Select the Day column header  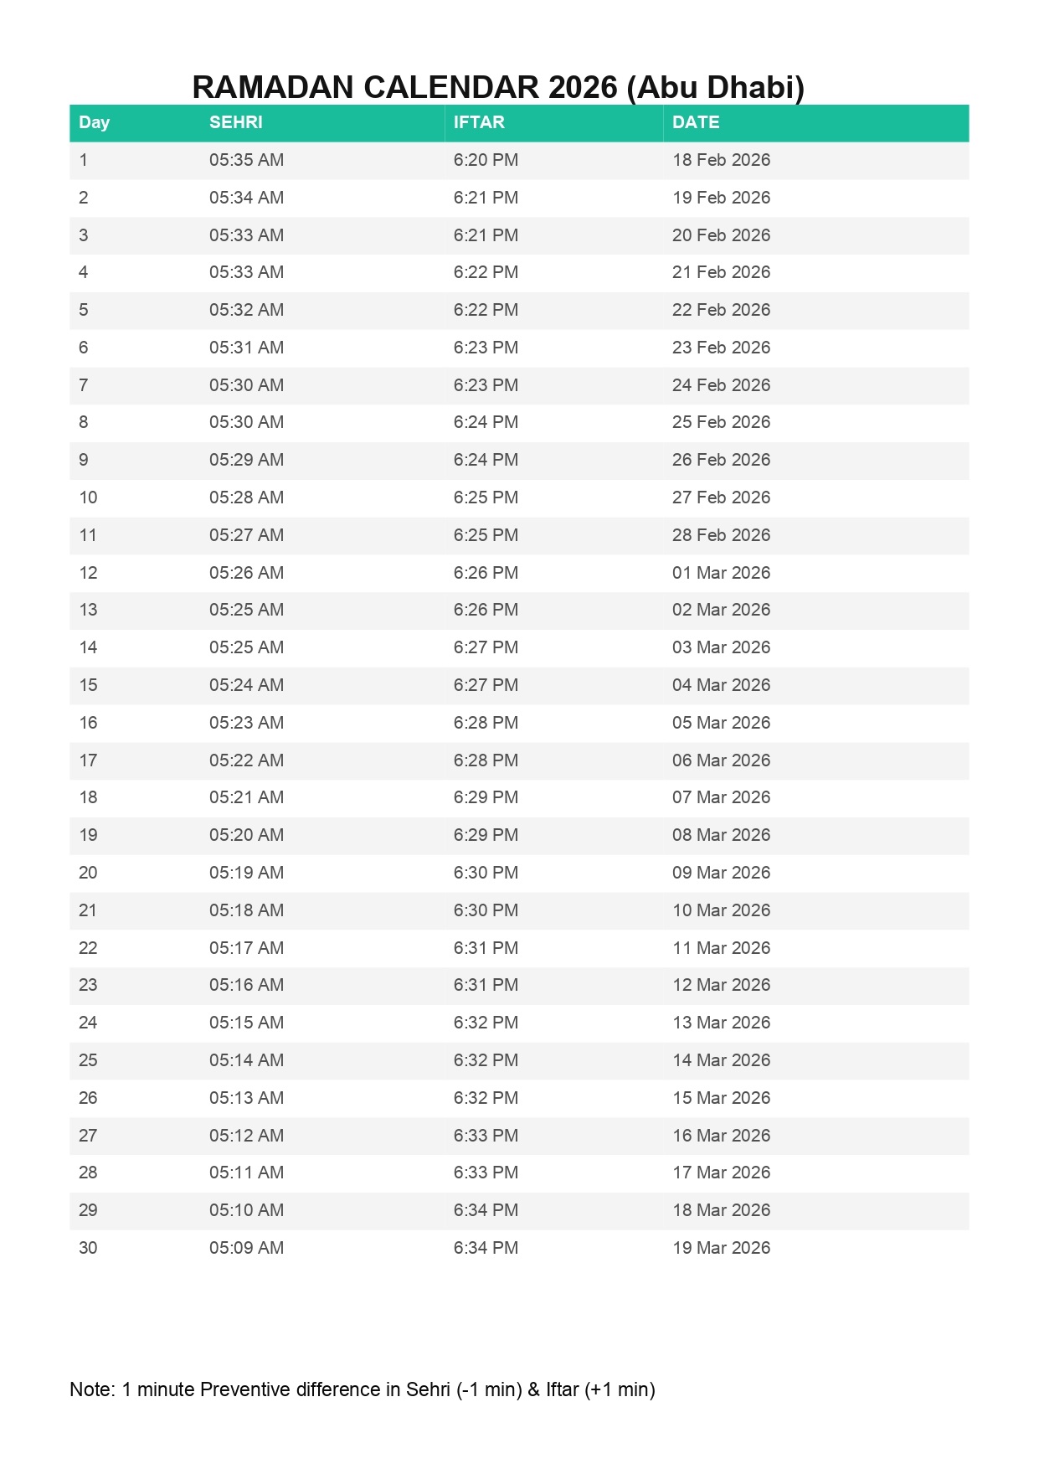94,122
